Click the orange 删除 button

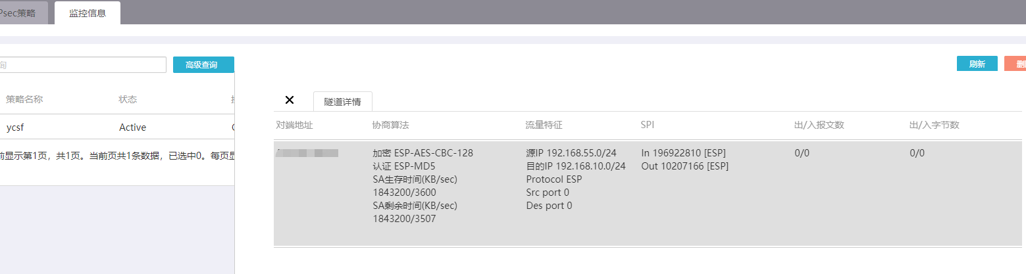[x=1017, y=64]
